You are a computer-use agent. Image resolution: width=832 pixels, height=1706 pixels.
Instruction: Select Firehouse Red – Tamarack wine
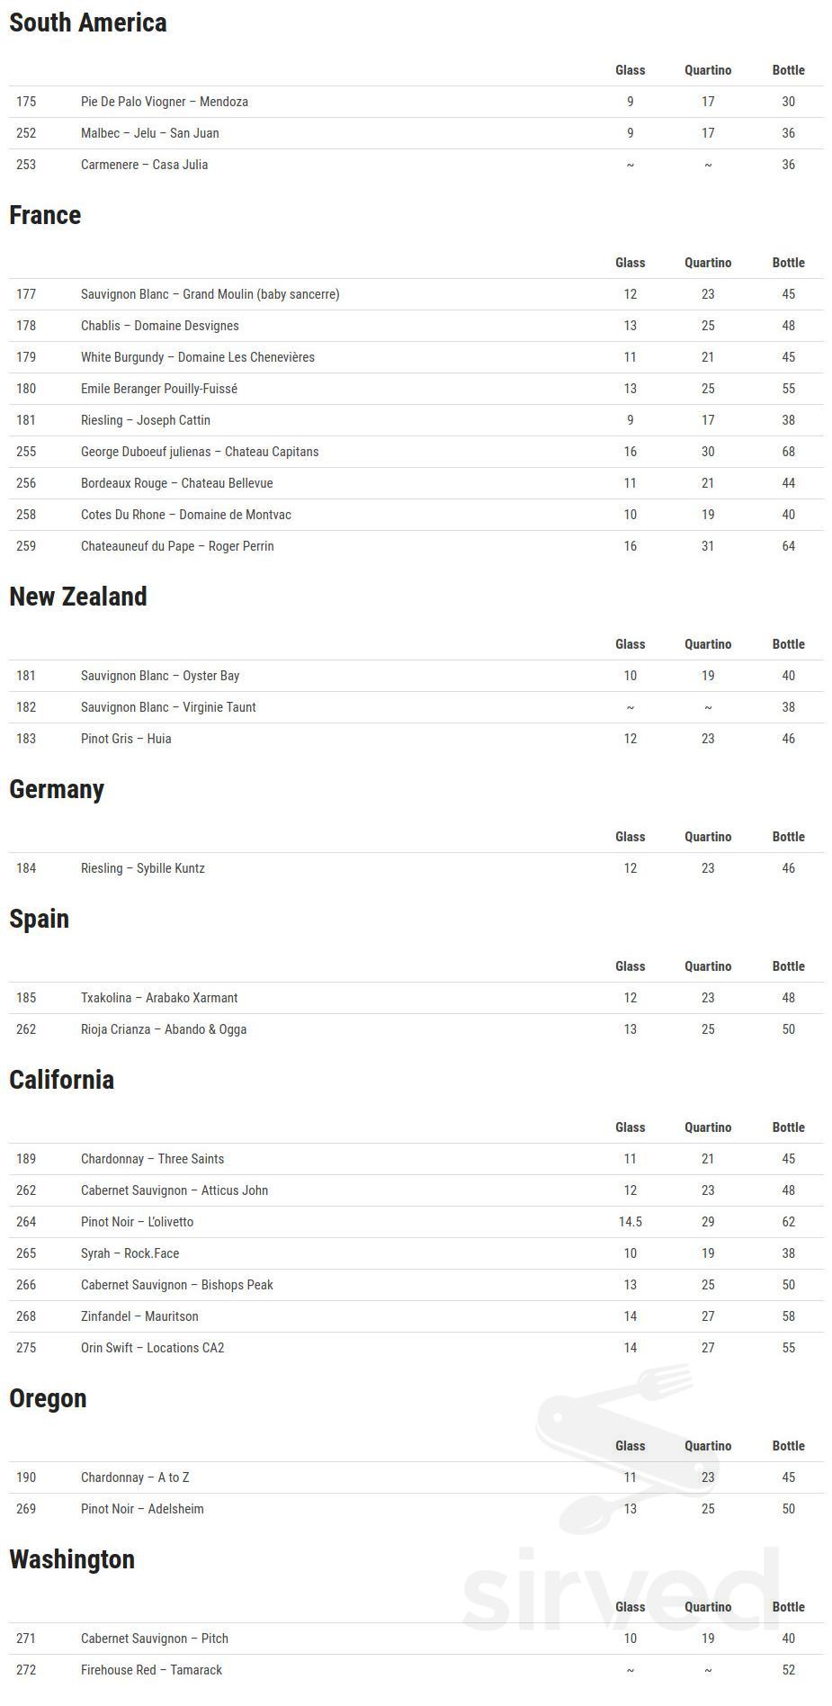pyautogui.click(x=151, y=1670)
